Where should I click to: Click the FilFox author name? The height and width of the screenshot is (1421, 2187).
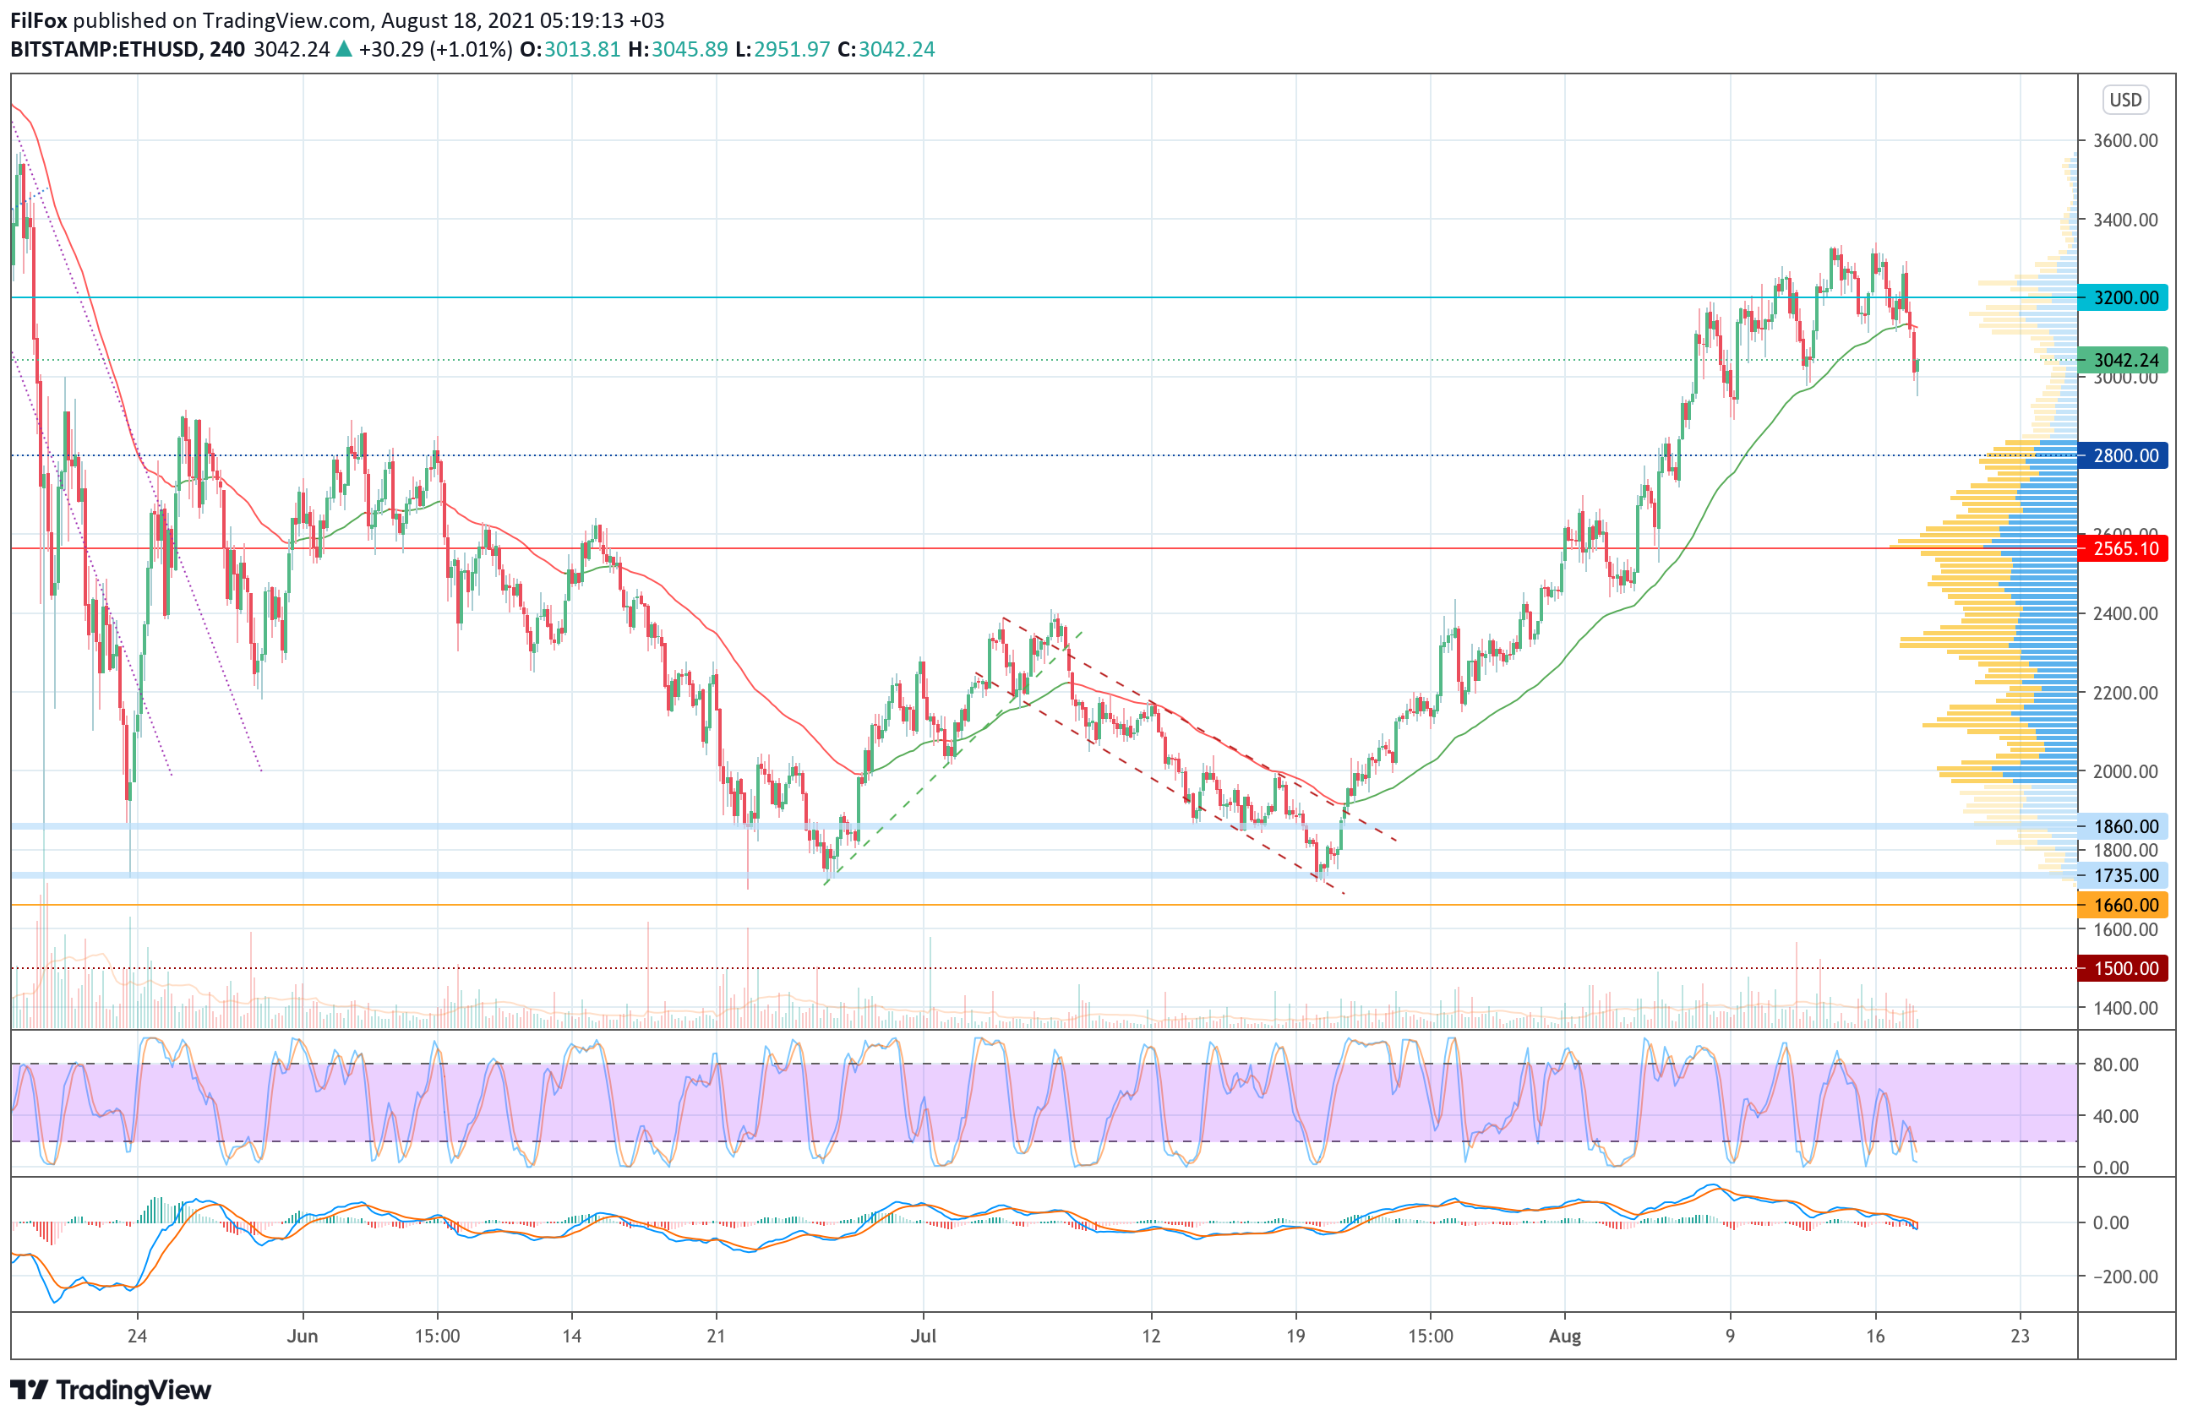pos(39,20)
